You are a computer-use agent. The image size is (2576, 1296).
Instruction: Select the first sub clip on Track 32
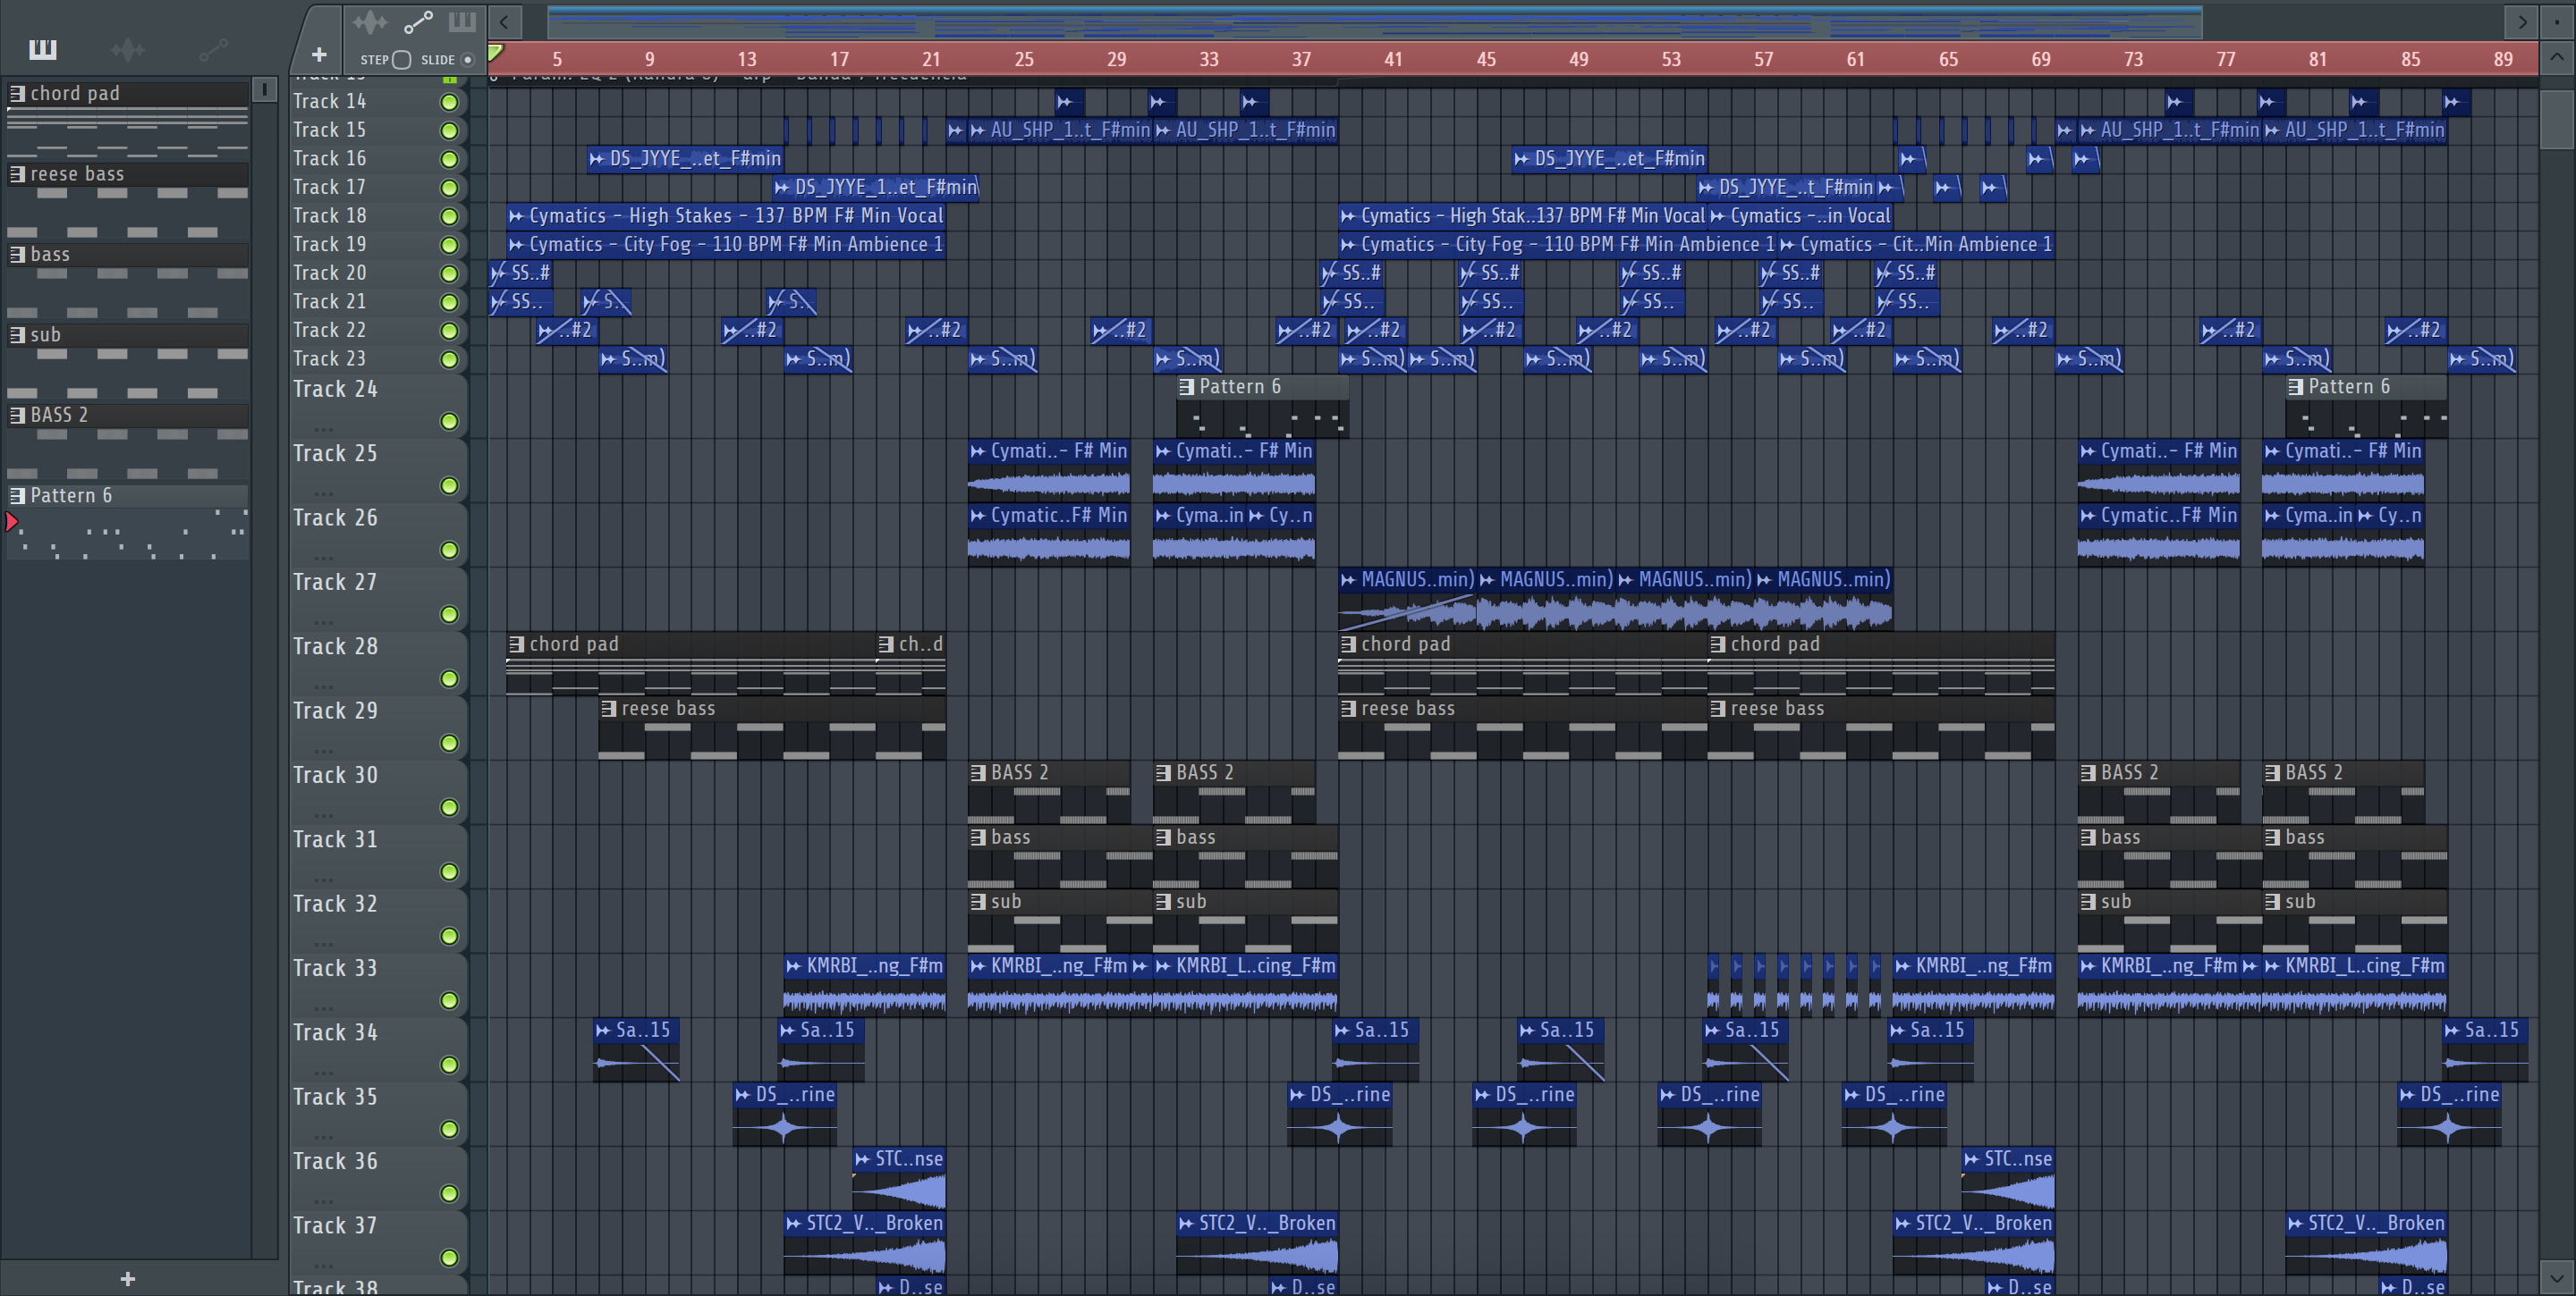1060,921
